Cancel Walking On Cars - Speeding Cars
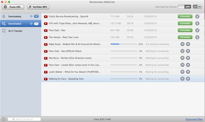 [x=188, y=79]
